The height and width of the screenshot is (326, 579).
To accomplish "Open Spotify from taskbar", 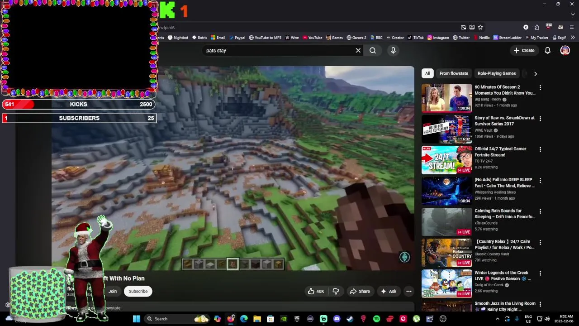I will [x=376, y=319].
